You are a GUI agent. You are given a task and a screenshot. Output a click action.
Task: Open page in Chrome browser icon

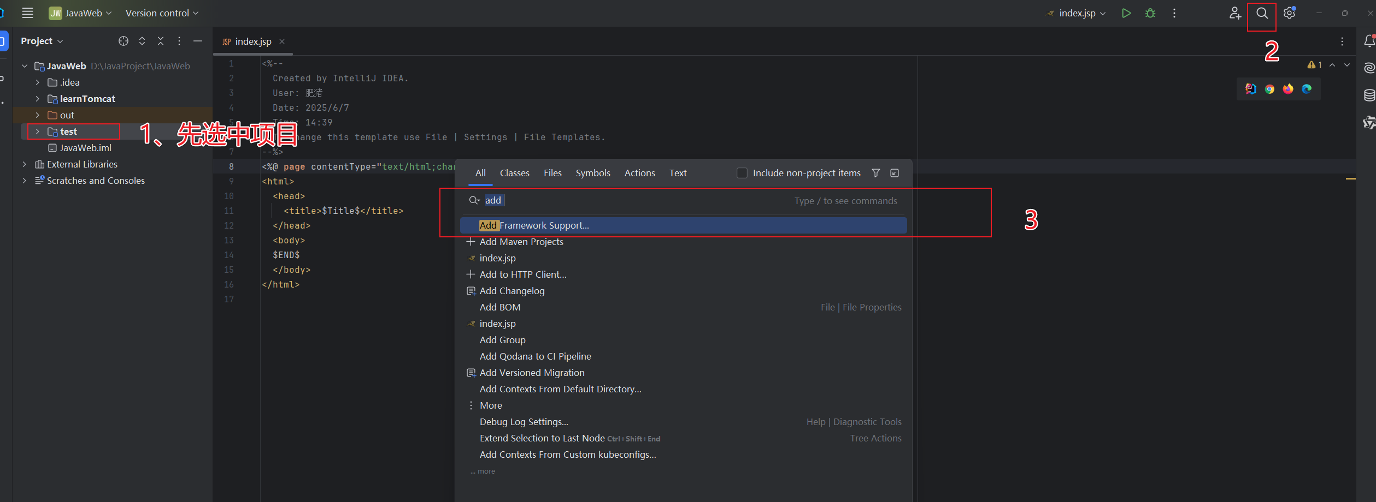(1269, 89)
